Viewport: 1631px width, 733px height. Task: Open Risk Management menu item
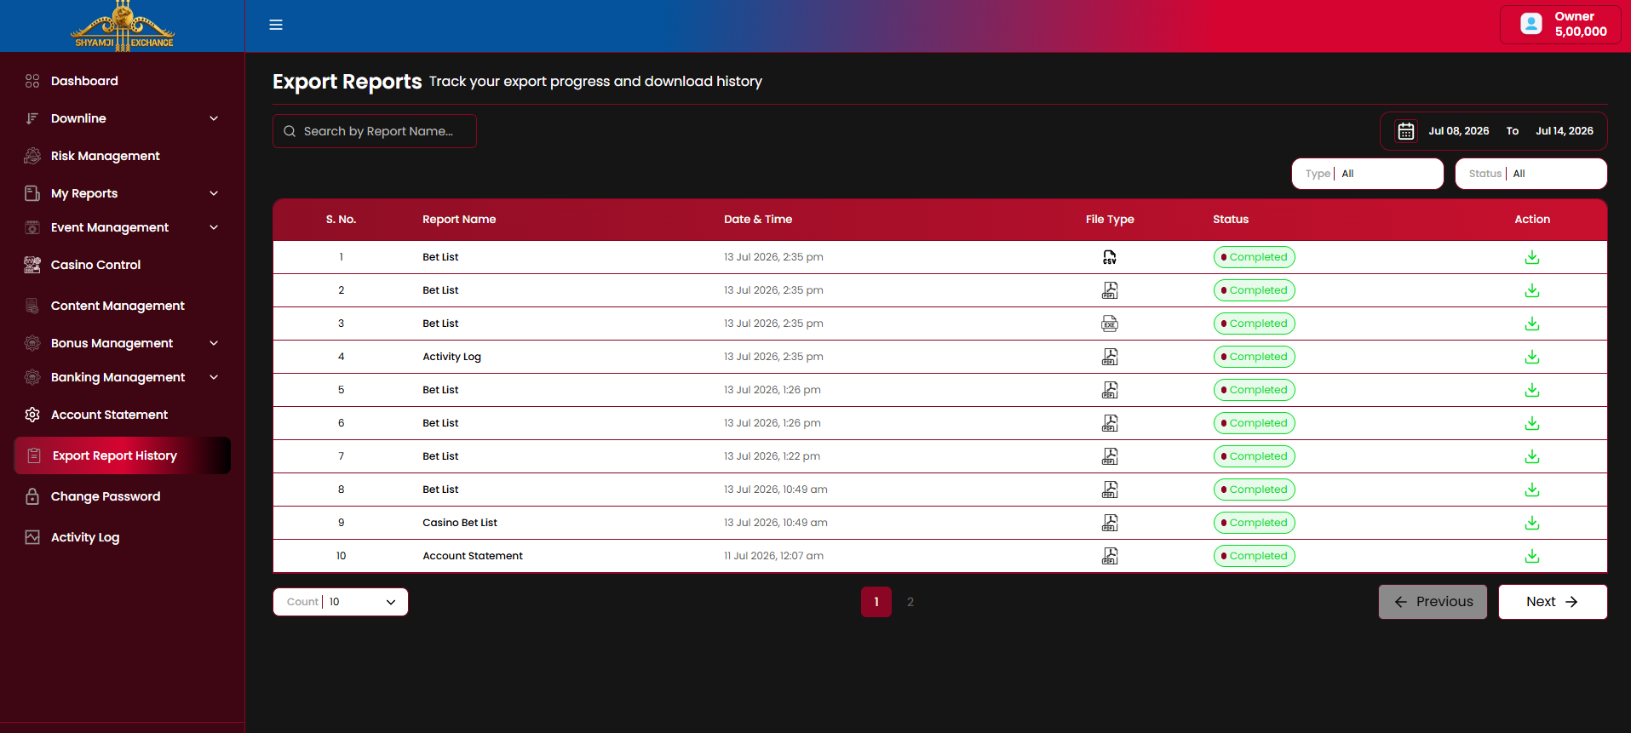click(x=122, y=156)
